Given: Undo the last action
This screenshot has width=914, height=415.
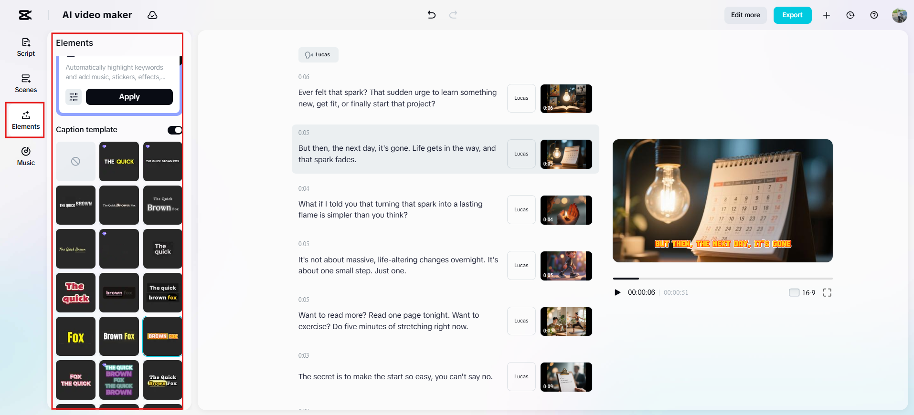Looking at the screenshot, I should 432,15.
